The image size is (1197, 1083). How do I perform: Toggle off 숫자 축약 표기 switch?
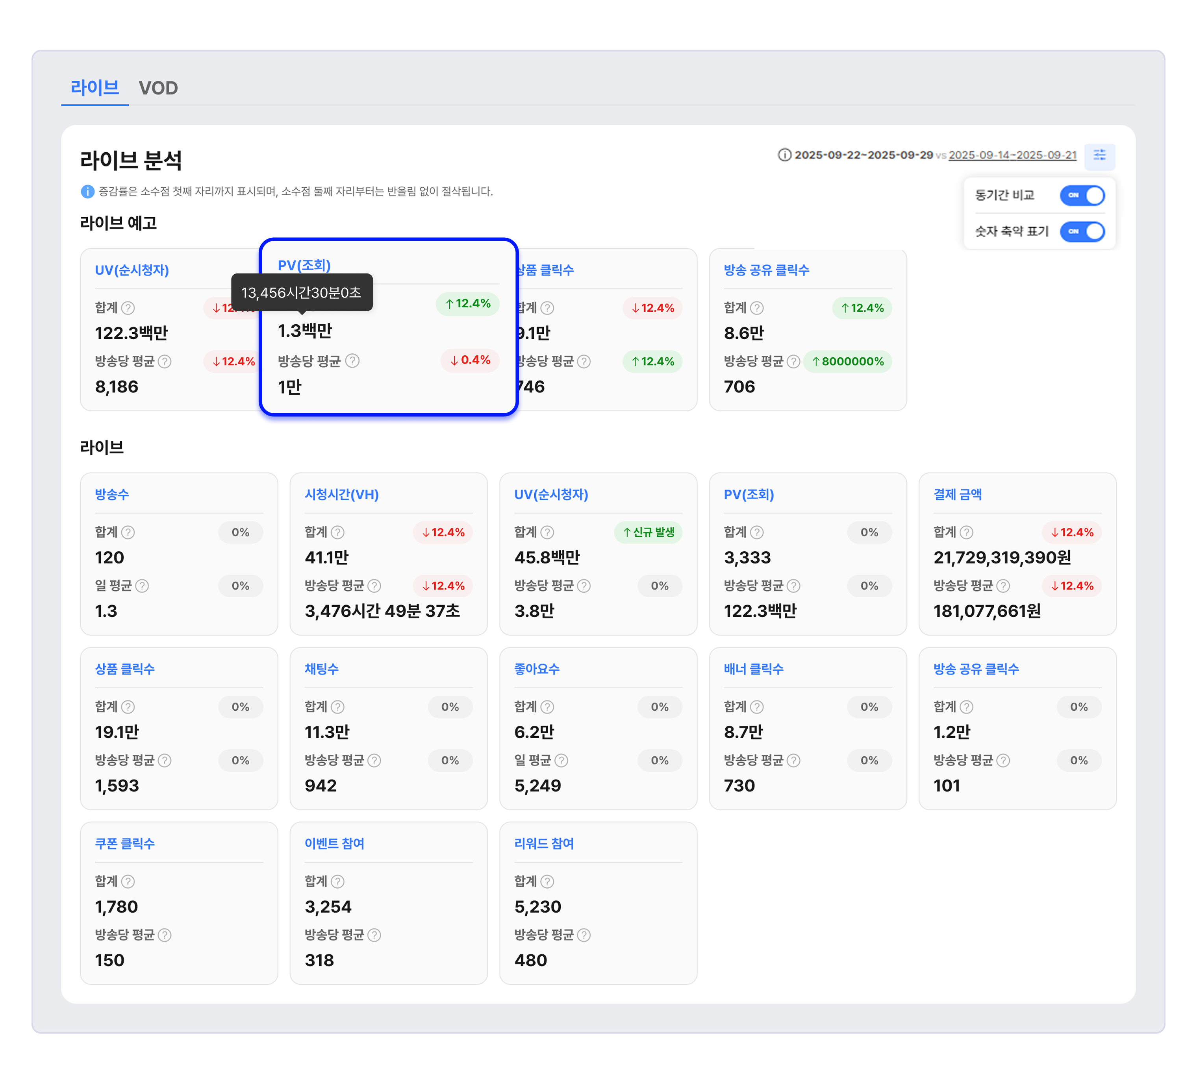[x=1082, y=231]
